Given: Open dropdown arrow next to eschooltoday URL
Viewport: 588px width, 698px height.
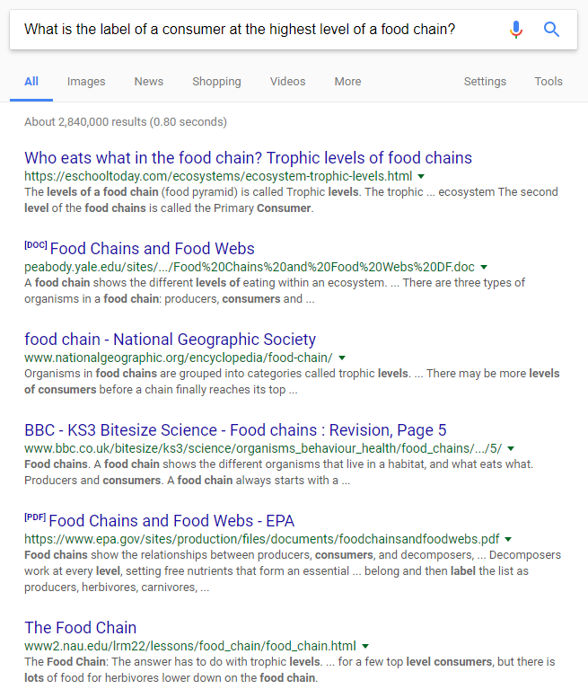Looking at the screenshot, I should coord(421,176).
